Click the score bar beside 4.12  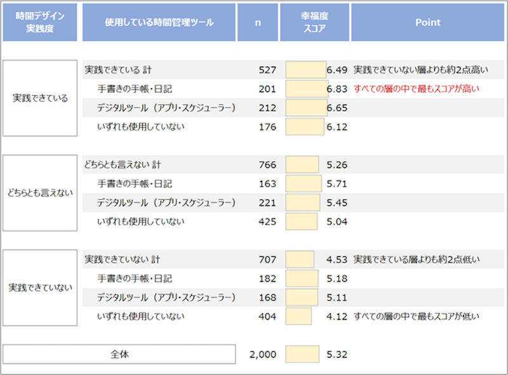298,316
